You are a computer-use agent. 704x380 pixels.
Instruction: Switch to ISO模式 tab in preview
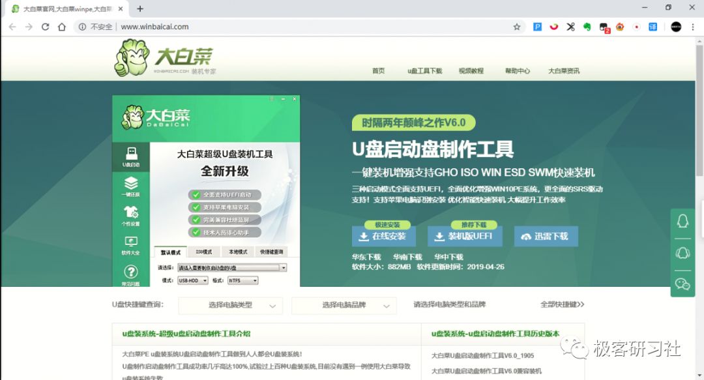(x=204, y=252)
